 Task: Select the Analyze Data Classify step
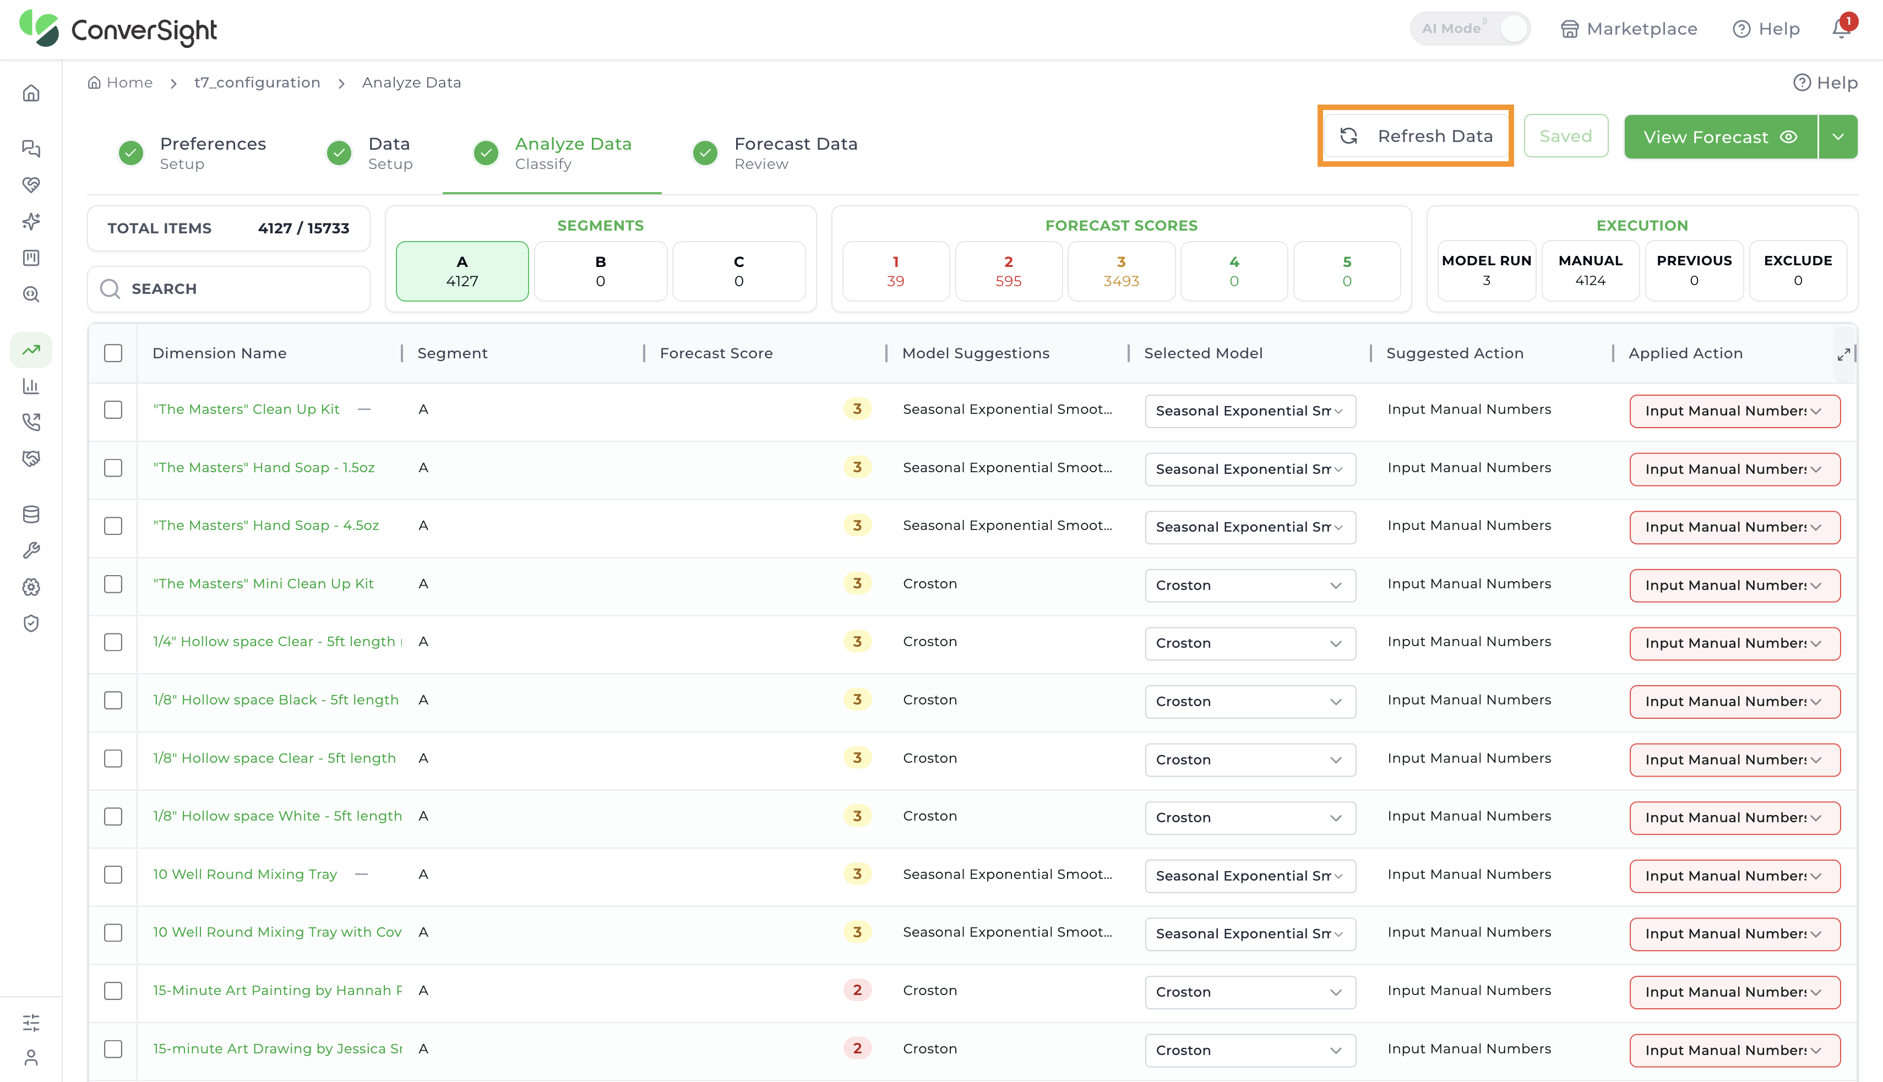tap(552, 153)
